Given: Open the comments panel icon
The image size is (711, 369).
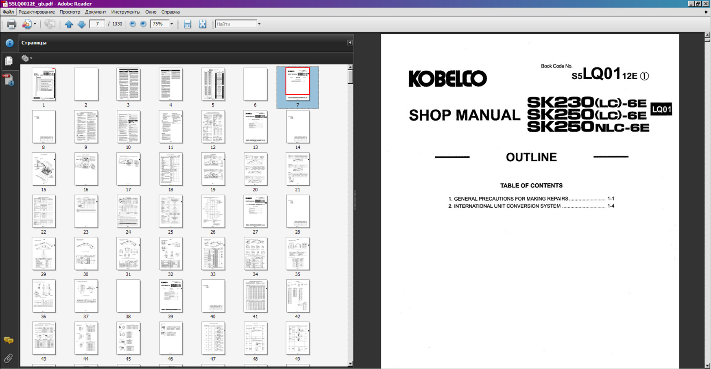Looking at the screenshot, I should [9, 340].
